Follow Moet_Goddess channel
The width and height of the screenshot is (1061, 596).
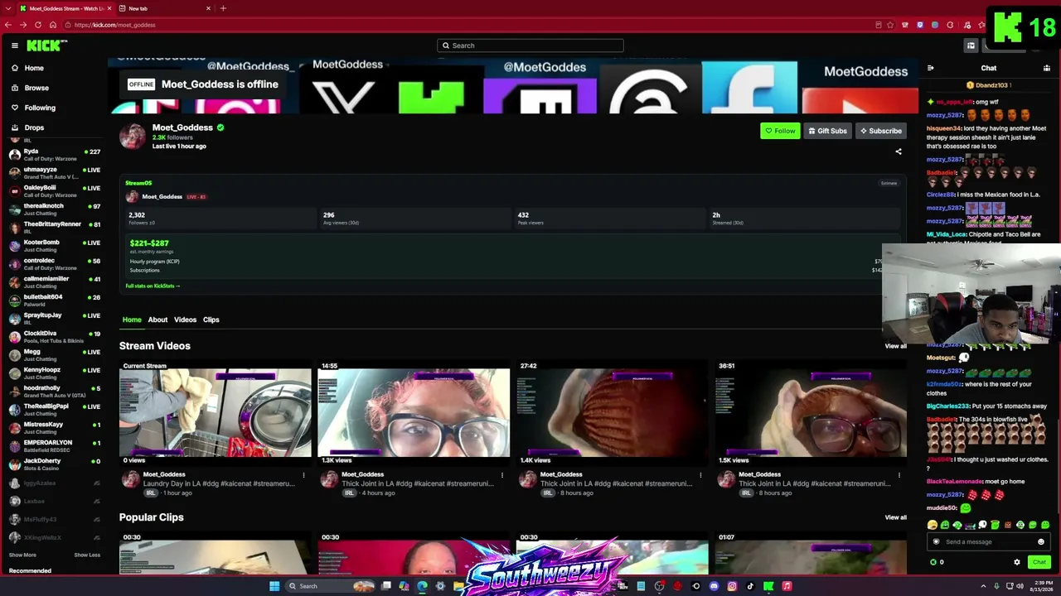coord(780,131)
